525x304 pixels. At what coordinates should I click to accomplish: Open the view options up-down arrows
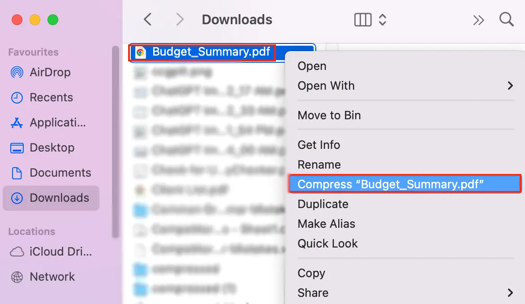383,20
